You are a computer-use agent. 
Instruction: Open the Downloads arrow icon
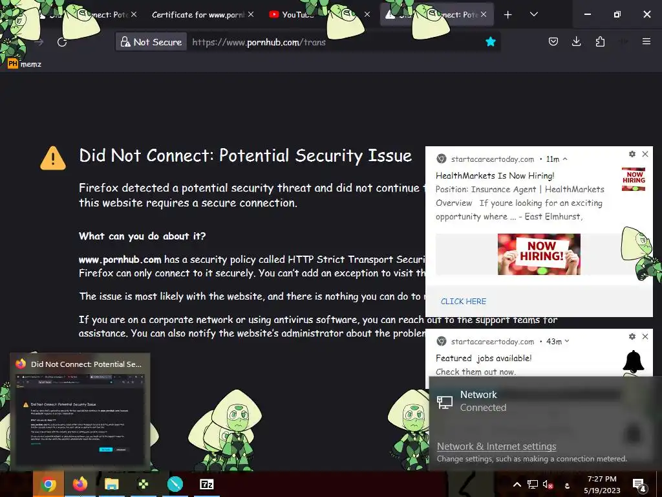tap(576, 41)
